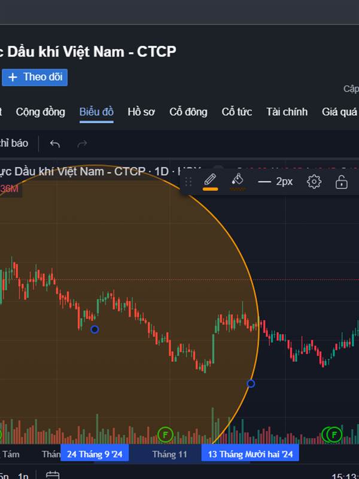
Task: Open the Chỉ báo indicators menu
Action: point(14,143)
